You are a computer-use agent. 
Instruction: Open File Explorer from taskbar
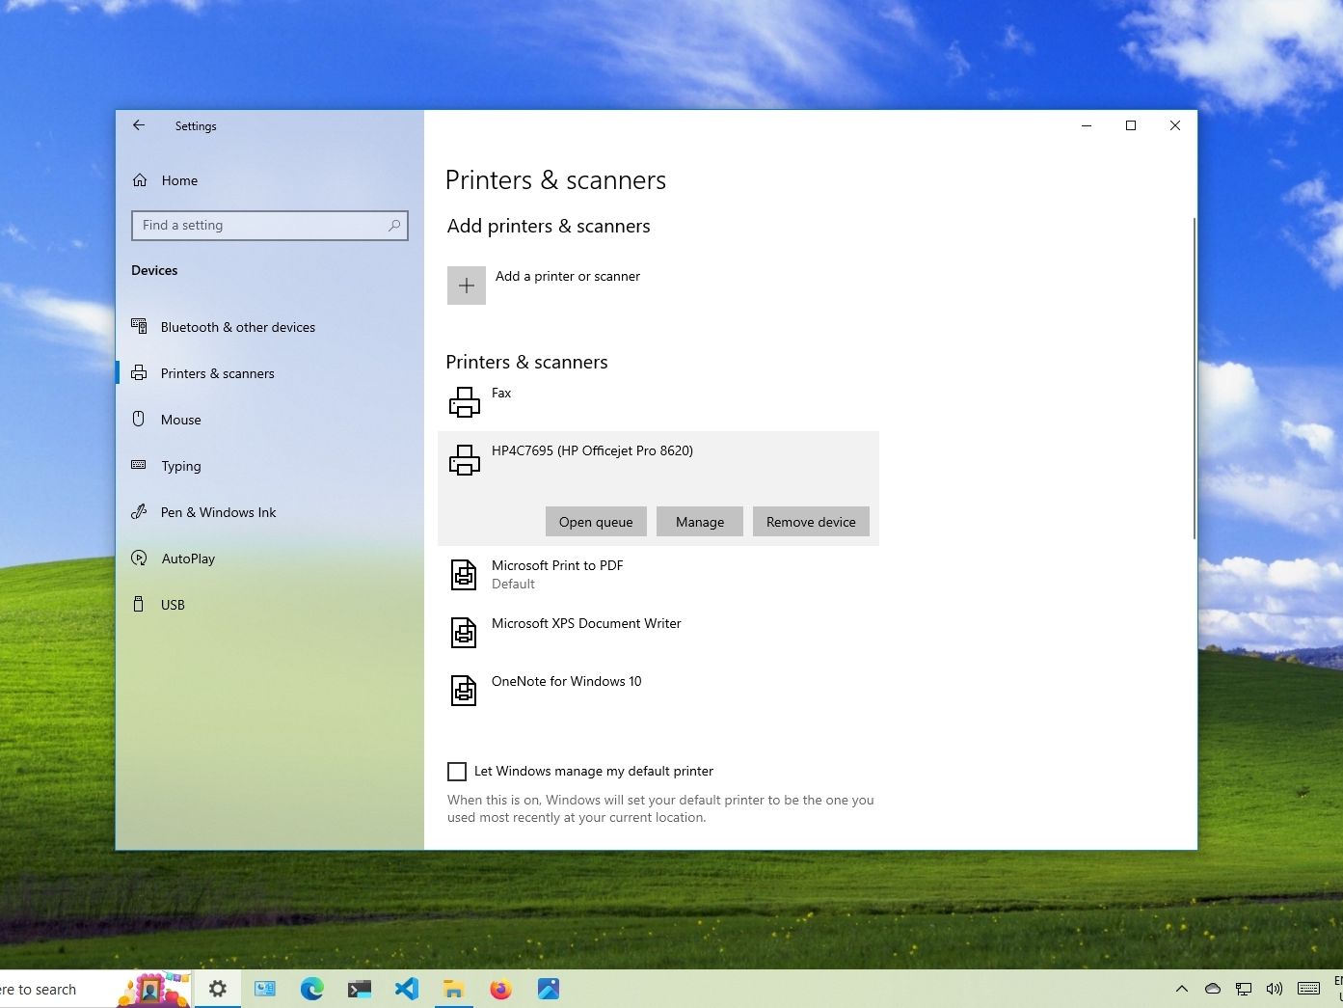454,989
